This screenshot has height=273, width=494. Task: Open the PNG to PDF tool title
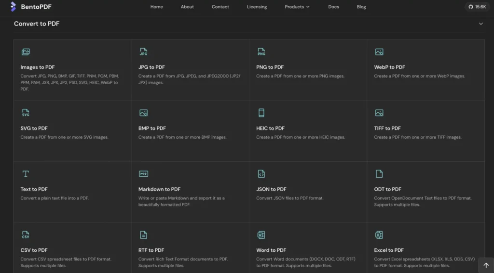pyautogui.click(x=270, y=67)
